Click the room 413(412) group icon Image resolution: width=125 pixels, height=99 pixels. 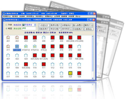tap(26, 46)
